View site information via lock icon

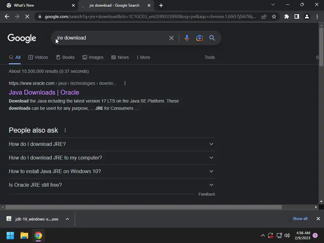(x=40, y=16)
